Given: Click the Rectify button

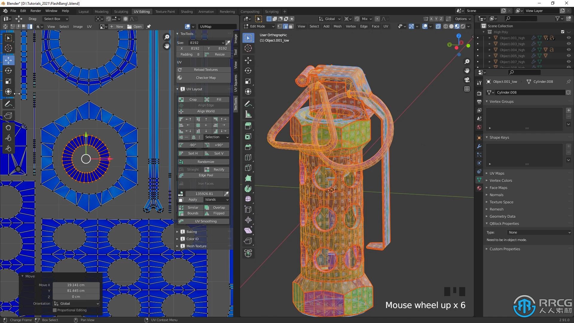Looking at the screenshot, I should coord(218,169).
